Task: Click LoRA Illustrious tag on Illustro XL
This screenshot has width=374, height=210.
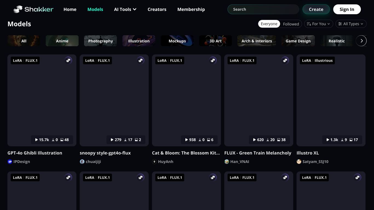Action: pyautogui.click(x=317, y=60)
